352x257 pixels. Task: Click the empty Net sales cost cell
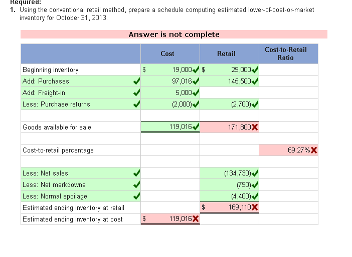pyautogui.click(x=170, y=173)
